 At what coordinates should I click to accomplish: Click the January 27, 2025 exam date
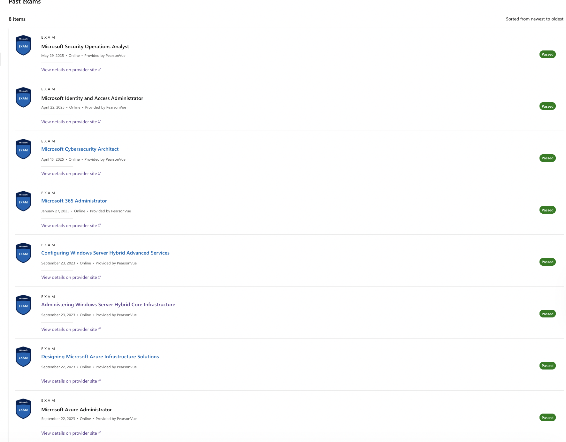(x=55, y=211)
